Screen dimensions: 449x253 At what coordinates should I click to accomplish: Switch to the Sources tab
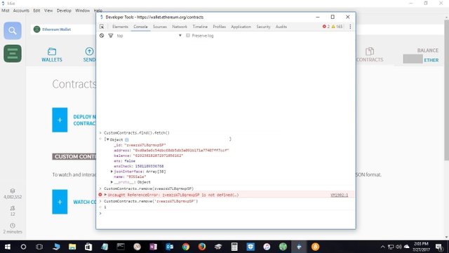pyautogui.click(x=160, y=27)
